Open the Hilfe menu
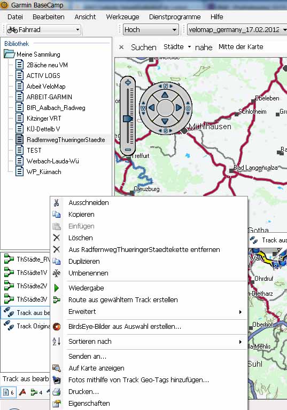Viewport: 287px width, 410px height. tap(217, 17)
